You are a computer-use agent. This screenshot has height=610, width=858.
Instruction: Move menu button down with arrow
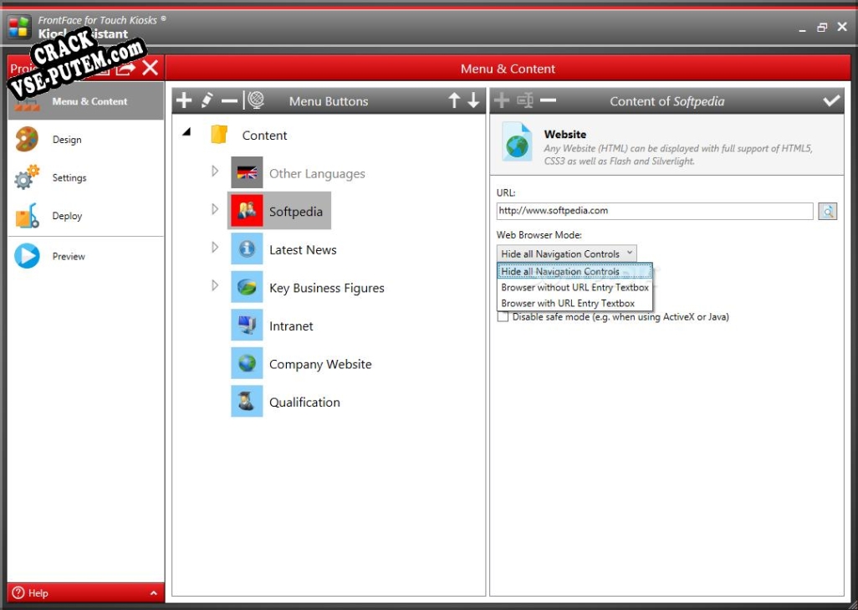click(474, 100)
